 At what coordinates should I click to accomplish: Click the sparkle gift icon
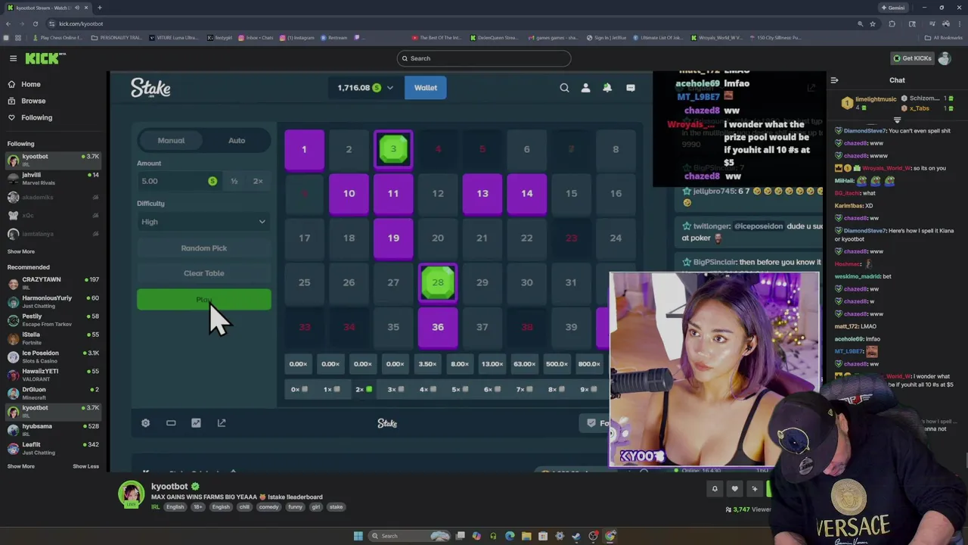(754, 489)
